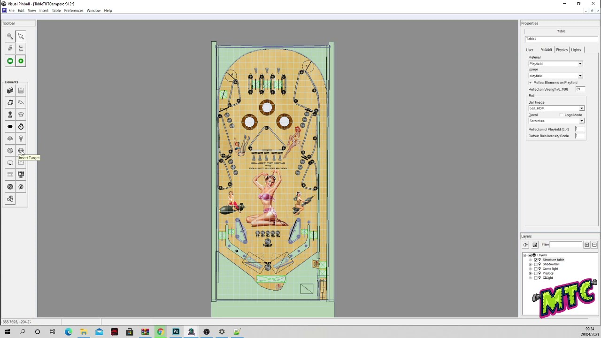Insert a Gate element

[x=21, y=91]
